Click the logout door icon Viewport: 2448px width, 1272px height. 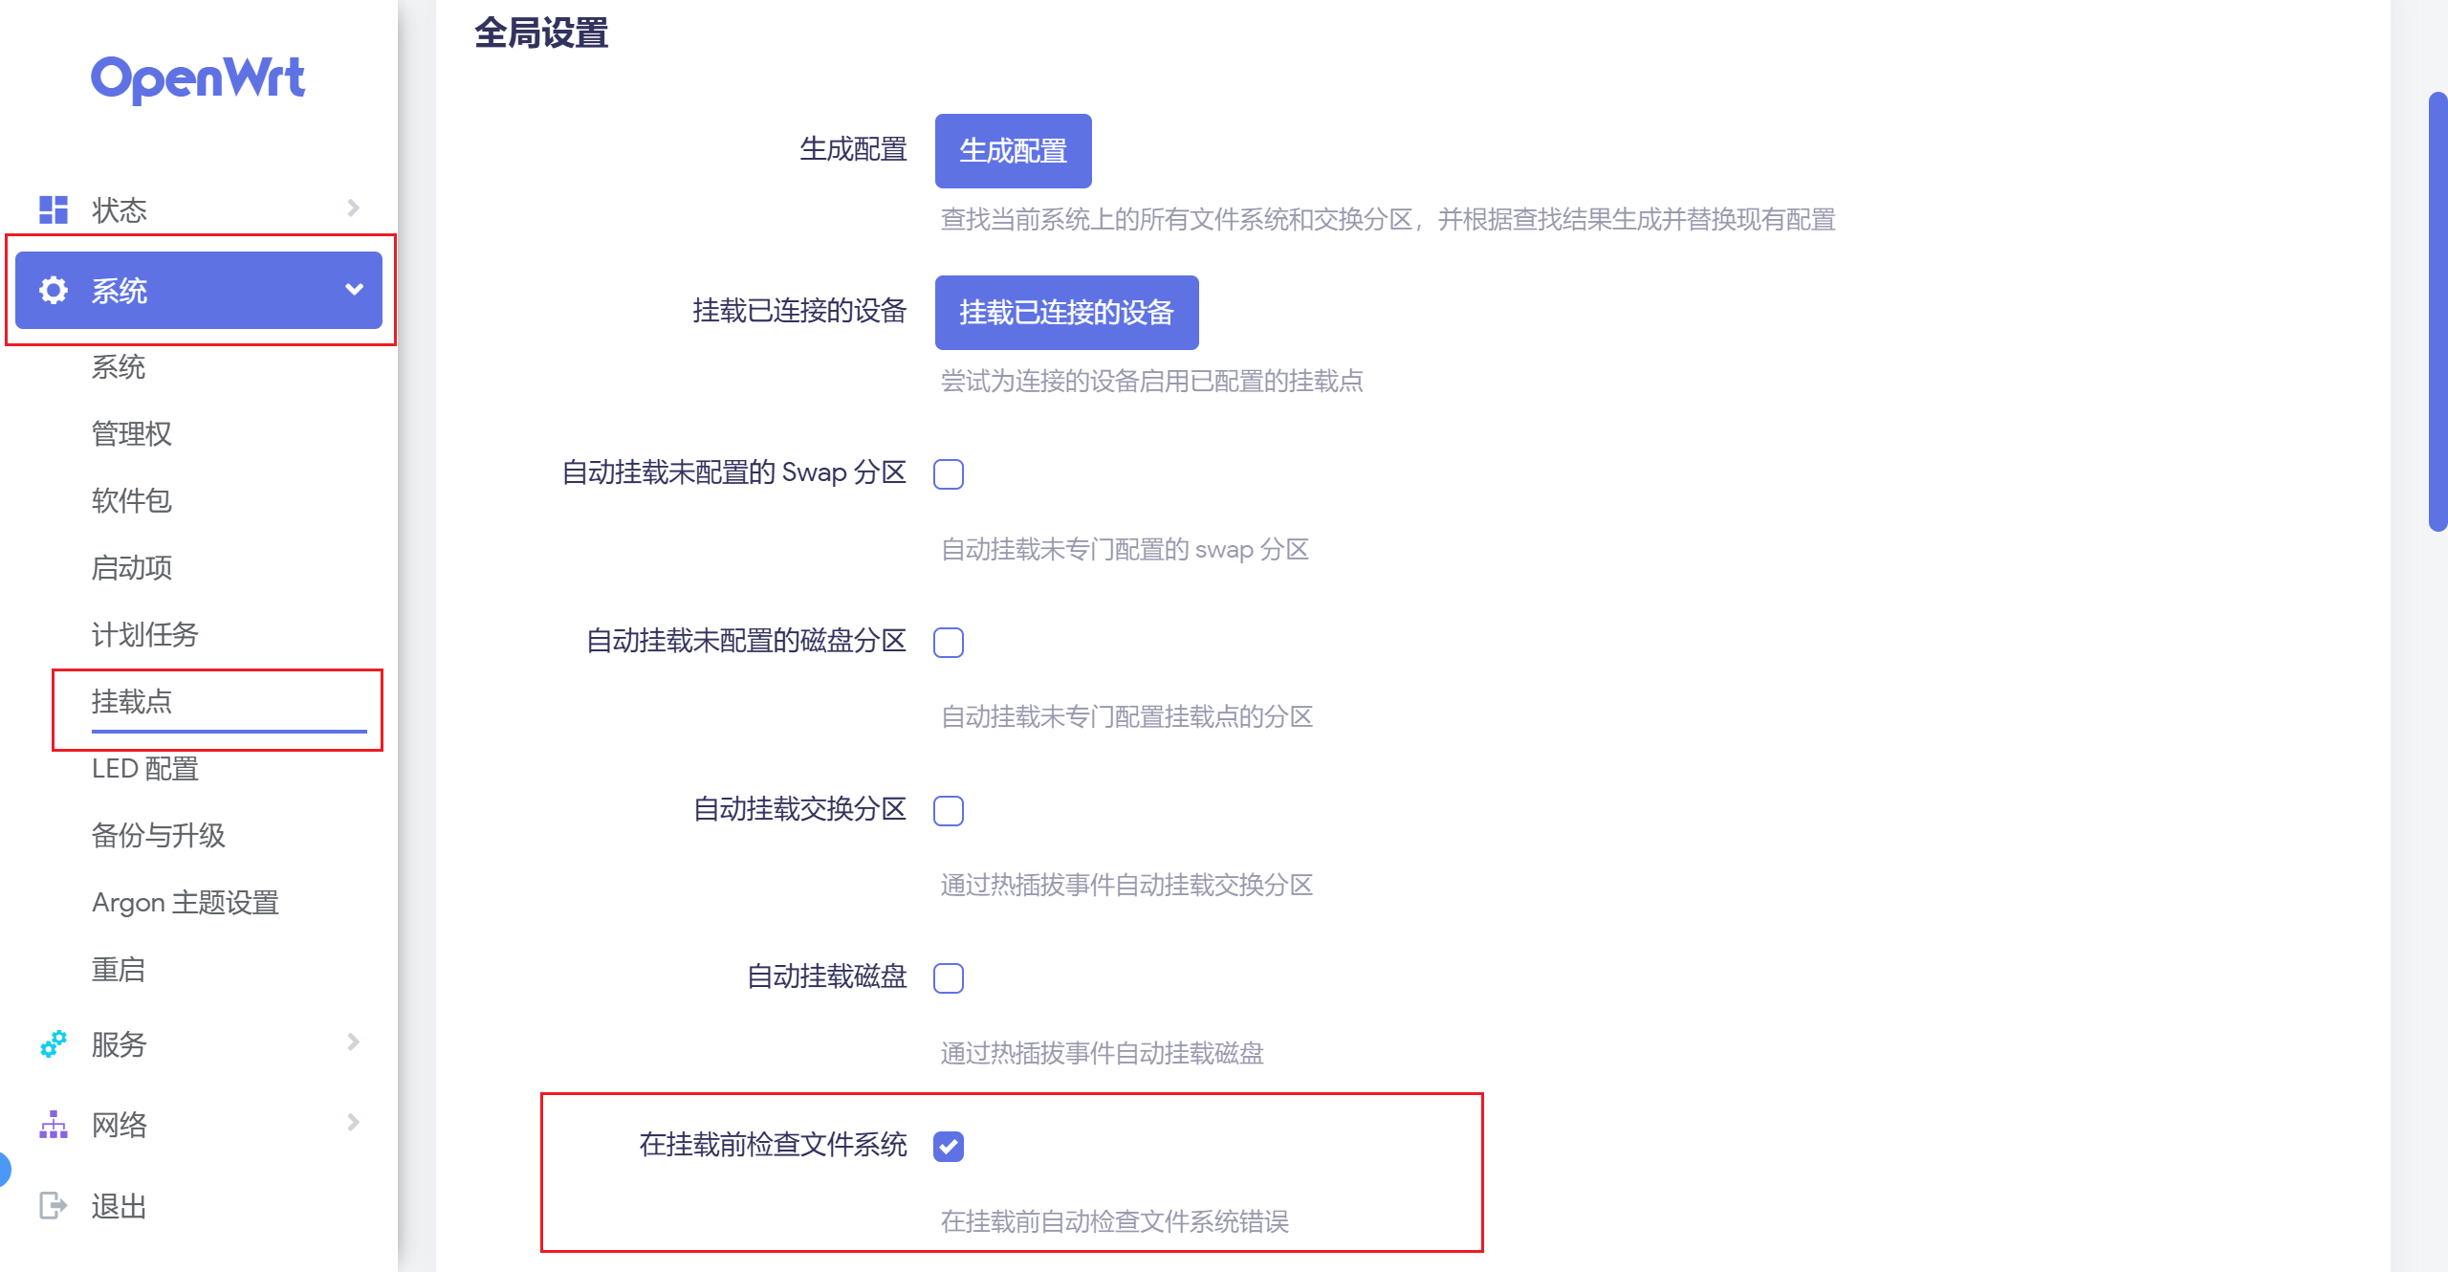54,1205
